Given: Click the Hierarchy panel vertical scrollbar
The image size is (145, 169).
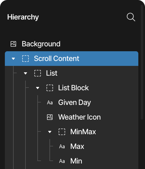Looking at the screenshot, I should pos(142,62).
